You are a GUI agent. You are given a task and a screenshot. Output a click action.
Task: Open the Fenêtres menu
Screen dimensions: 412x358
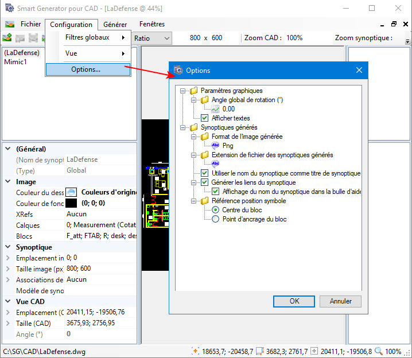coord(152,24)
